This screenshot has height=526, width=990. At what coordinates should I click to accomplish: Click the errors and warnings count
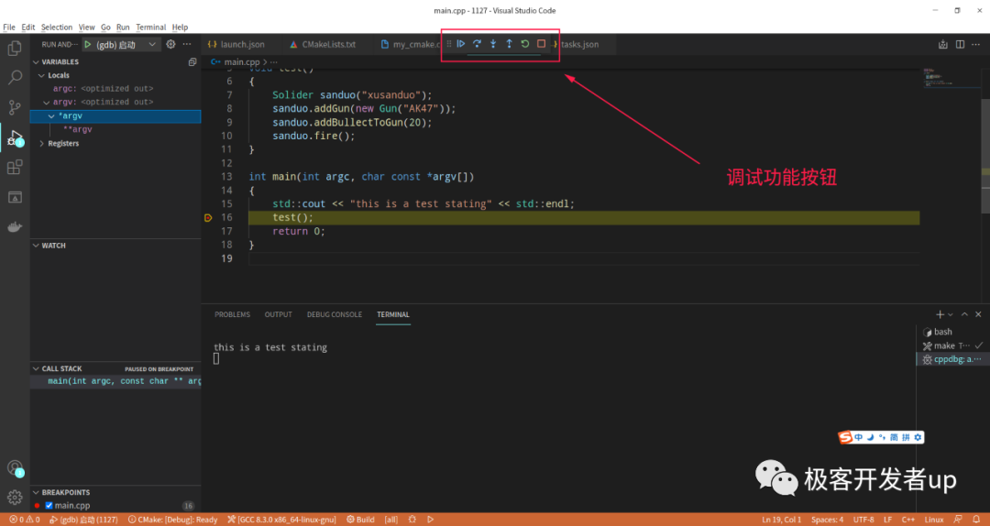click(25, 520)
